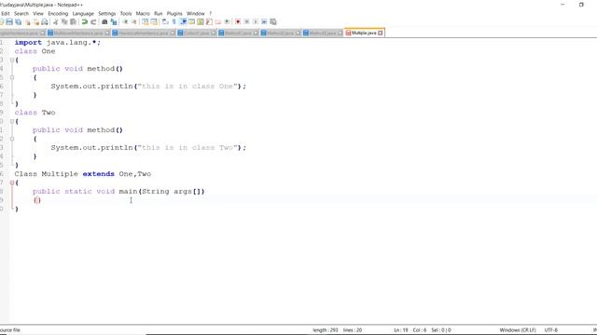The height and width of the screenshot is (335, 597).
Task: Click 'Class Multiple extends One,Two' line
Action: [83, 174]
